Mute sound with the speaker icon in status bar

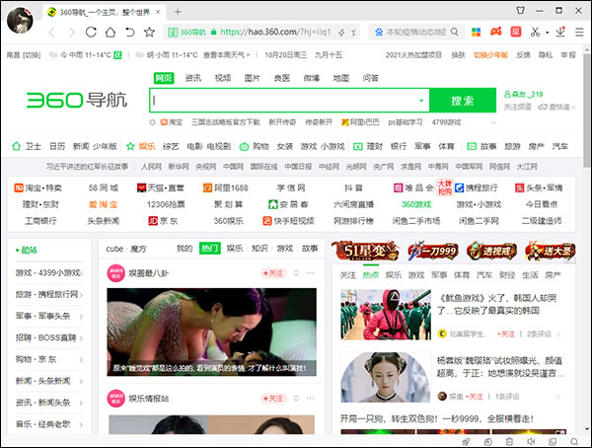pos(531,441)
